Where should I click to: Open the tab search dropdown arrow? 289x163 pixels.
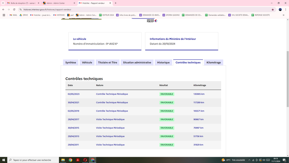coord(3,3)
